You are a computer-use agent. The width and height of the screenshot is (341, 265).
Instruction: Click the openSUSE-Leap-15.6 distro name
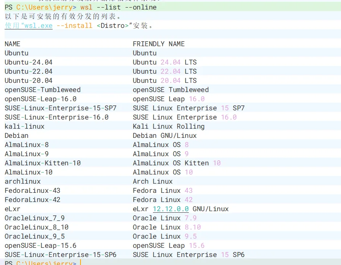coord(41,246)
